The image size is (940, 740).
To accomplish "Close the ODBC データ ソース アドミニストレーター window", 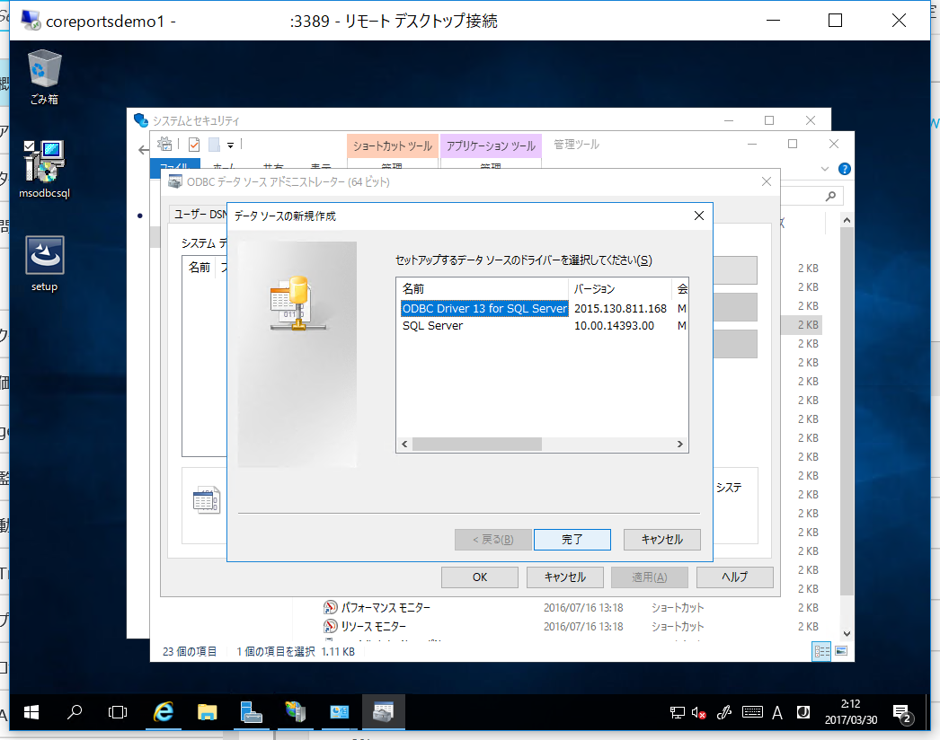I will point(767,181).
